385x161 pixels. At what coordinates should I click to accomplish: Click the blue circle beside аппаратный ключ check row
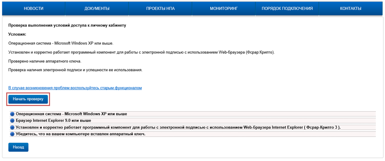pyautogui.click(x=13, y=134)
